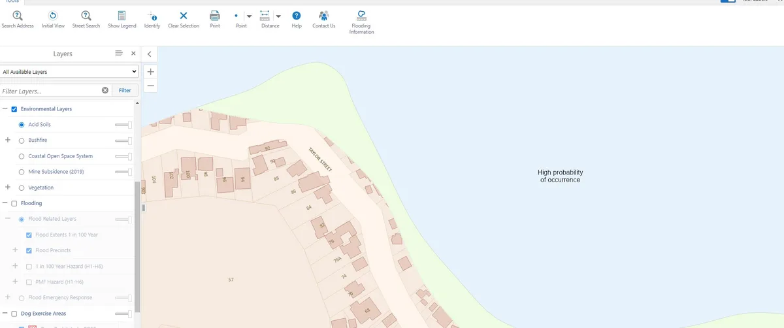Select the Bushfire radio button
This screenshot has width=784, height=328.
tap(22, 140)
